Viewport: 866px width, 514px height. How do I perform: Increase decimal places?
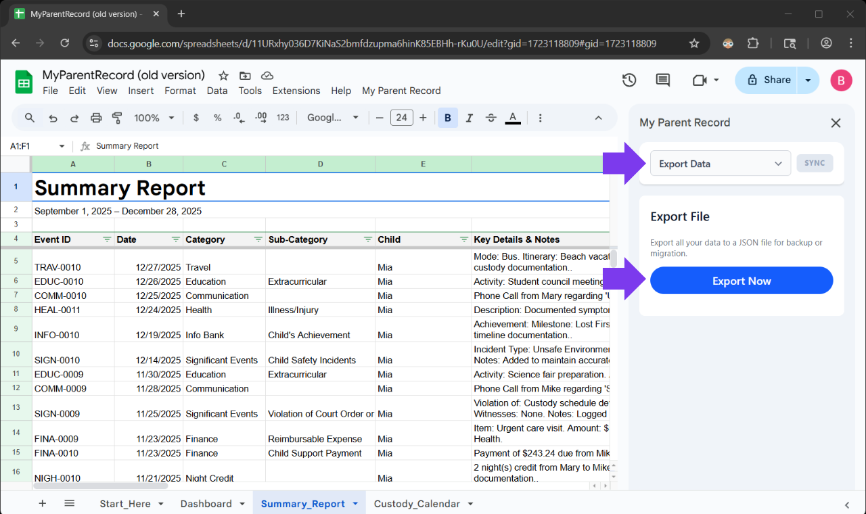point(261,118)
